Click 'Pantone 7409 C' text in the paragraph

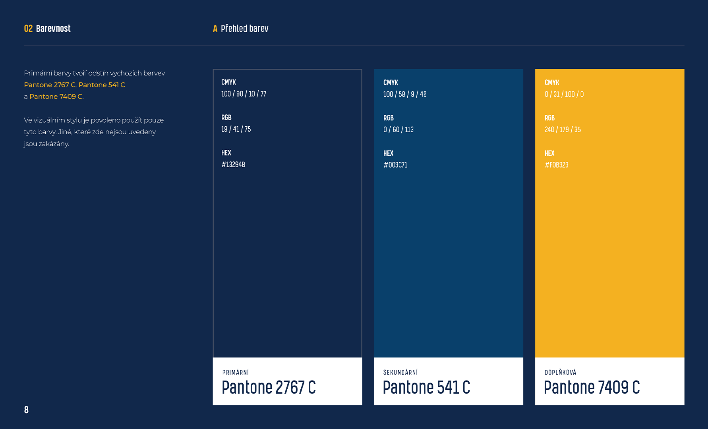(x=56, y=97)
